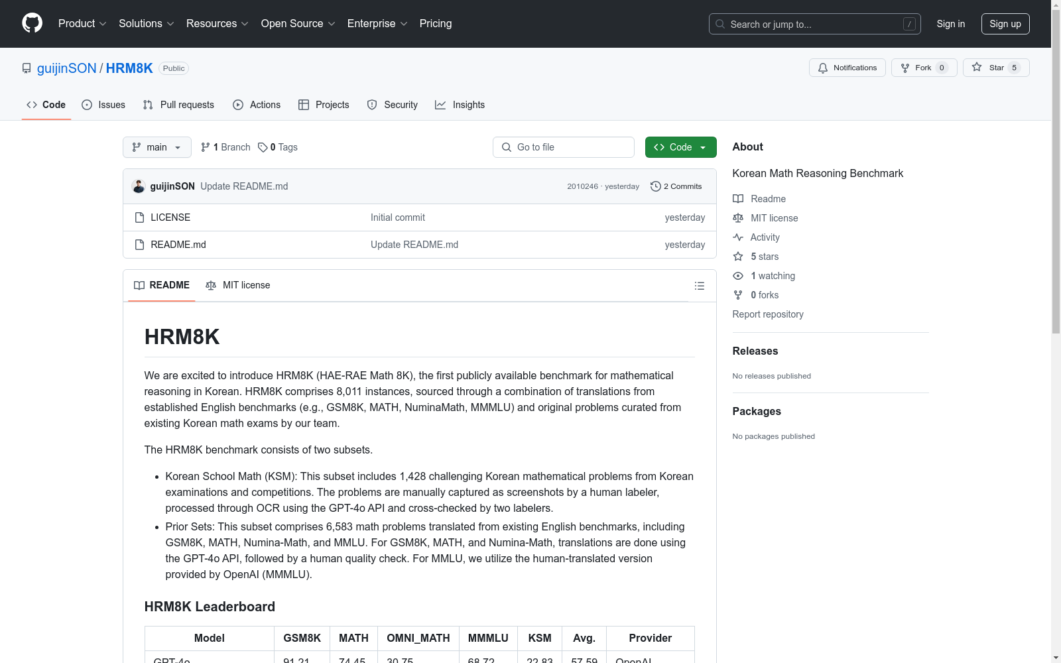Fork the HRM8K repository
The width and height of the screenshot is (1061, 663).
(x=924, y=68)
